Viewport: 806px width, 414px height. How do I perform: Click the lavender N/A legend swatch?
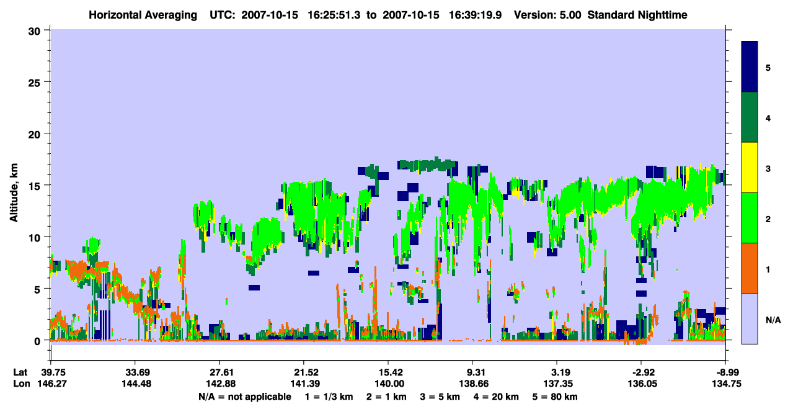pyautogui.click(x=750, y=318)
